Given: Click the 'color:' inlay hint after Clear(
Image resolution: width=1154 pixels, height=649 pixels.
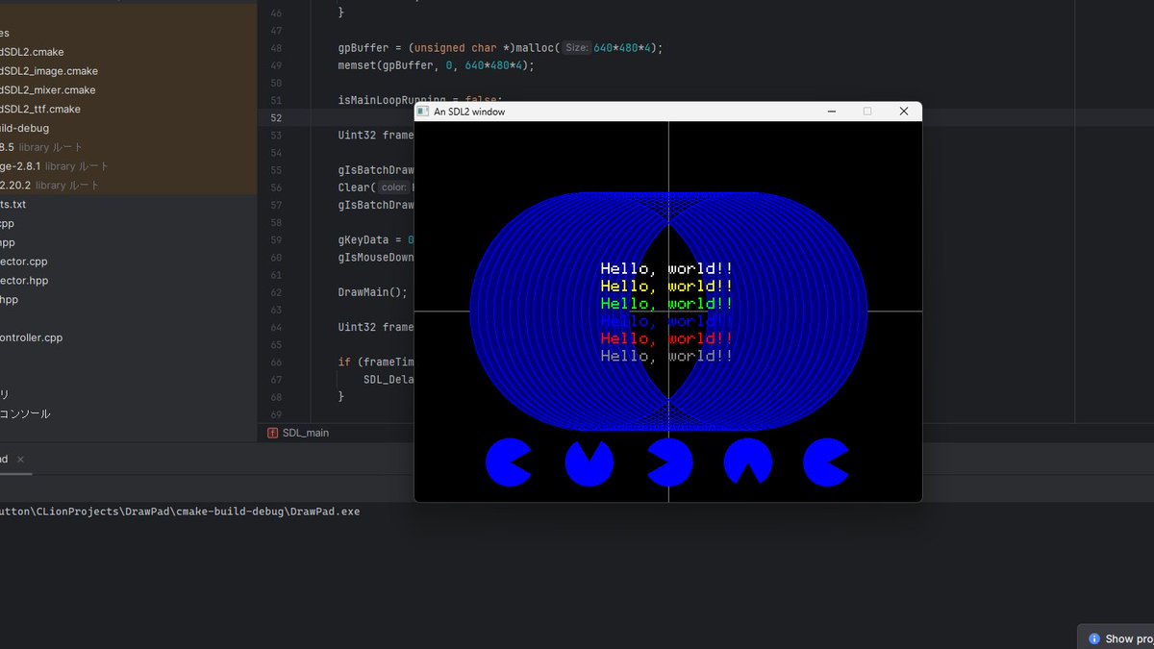Looking at the screenshot, I should tap(394, 187).
